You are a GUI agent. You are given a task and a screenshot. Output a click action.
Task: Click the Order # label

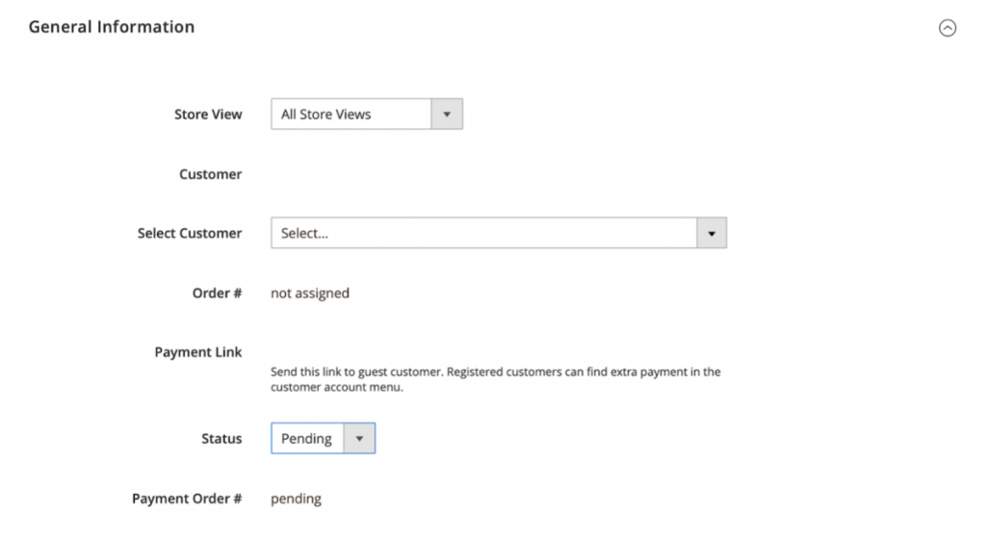tap(217, 293)
